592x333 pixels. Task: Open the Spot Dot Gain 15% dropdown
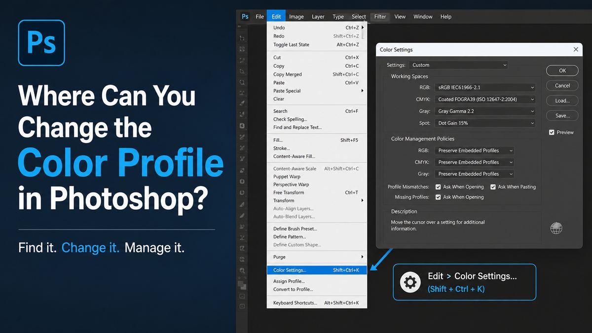click(485, 123)
